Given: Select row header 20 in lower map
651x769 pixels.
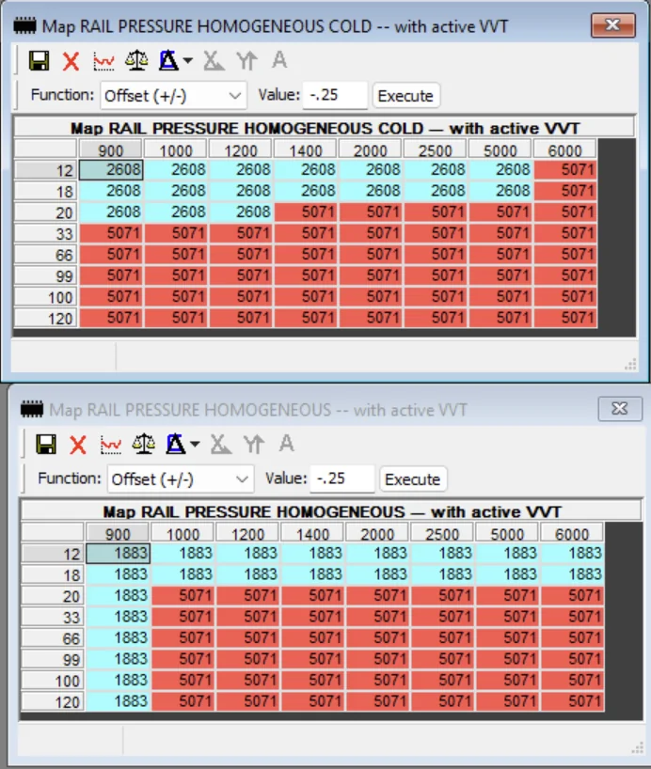Looking at the screenshot, I should 53,596.
